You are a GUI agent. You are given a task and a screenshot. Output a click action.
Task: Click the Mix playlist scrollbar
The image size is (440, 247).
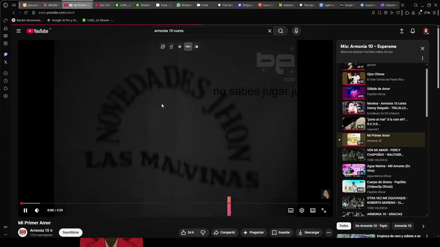tap(427, 93)
